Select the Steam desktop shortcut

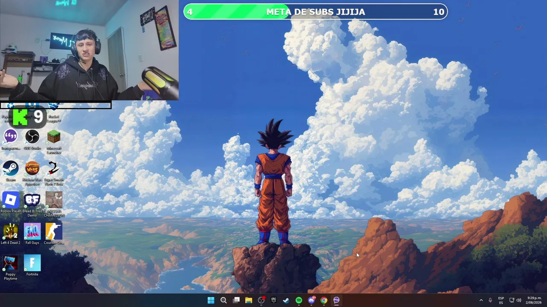(11, 172)
